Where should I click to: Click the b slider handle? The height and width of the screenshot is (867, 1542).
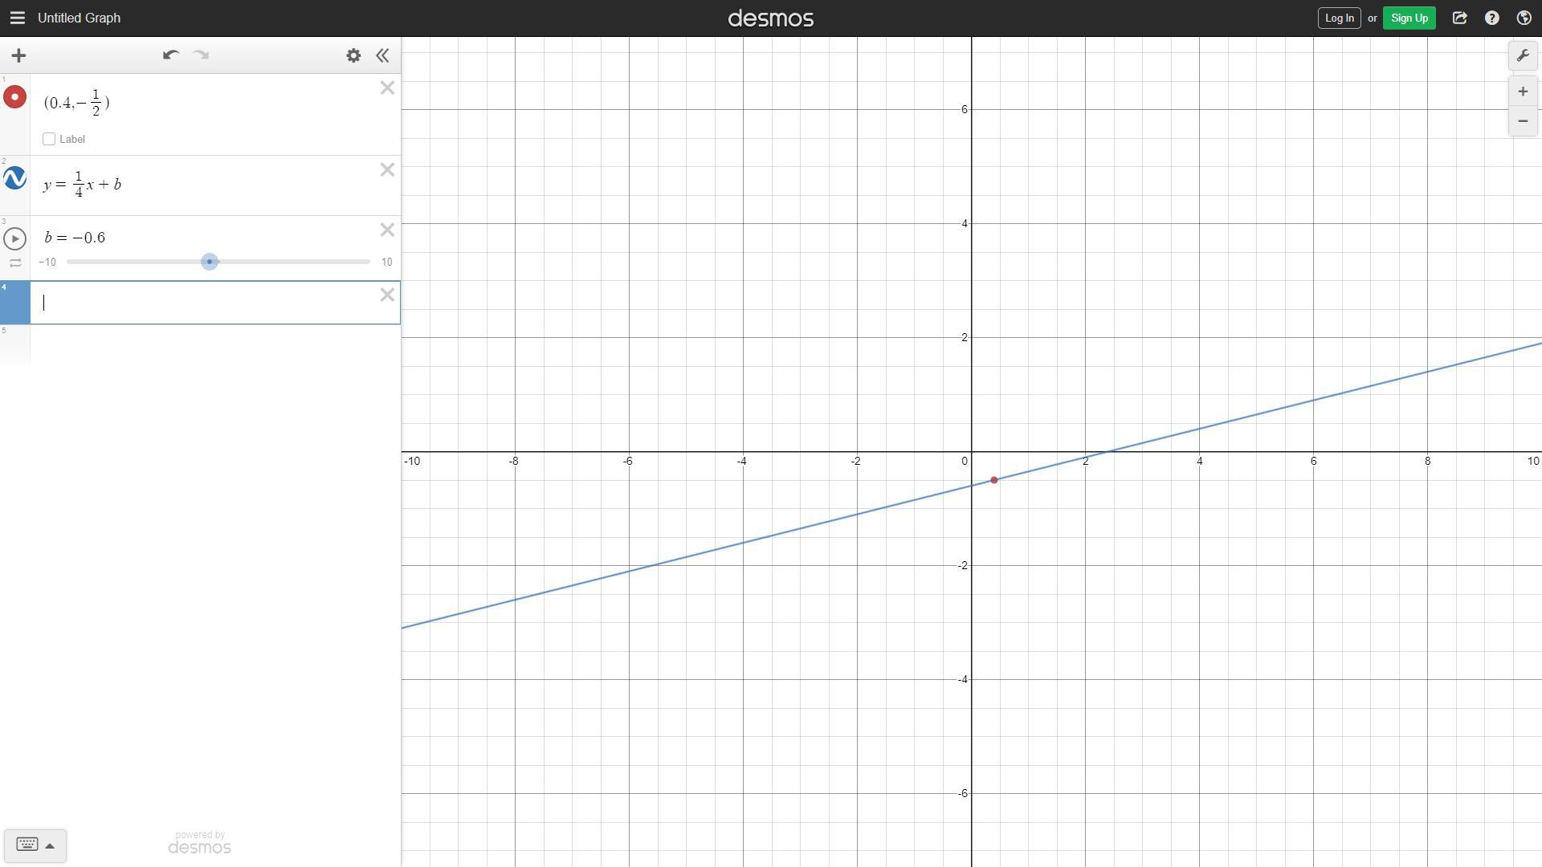coord(210,262)
